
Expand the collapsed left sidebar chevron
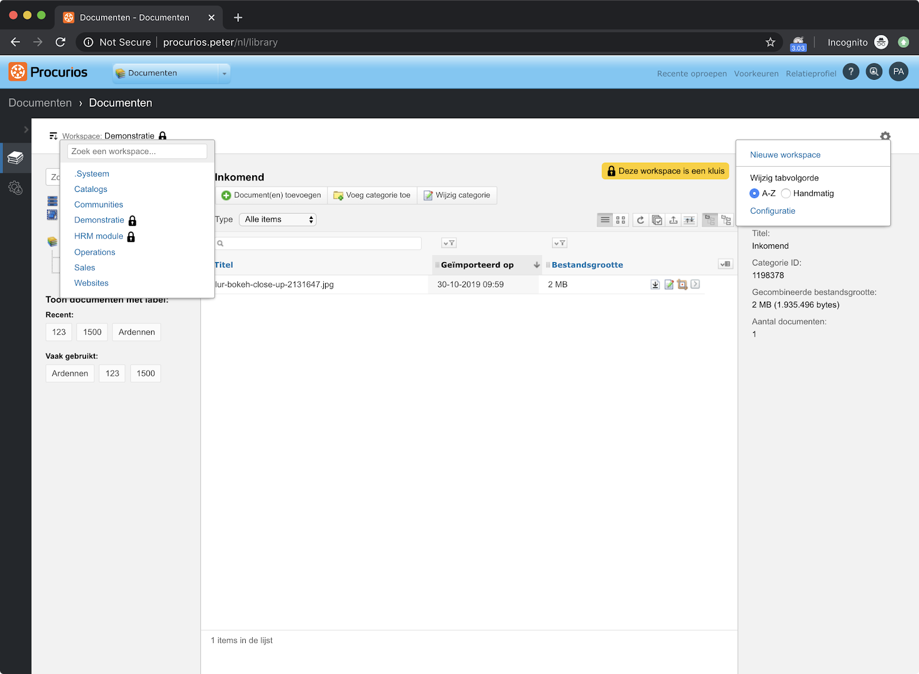pyautogui.click(x=26, y=130)
